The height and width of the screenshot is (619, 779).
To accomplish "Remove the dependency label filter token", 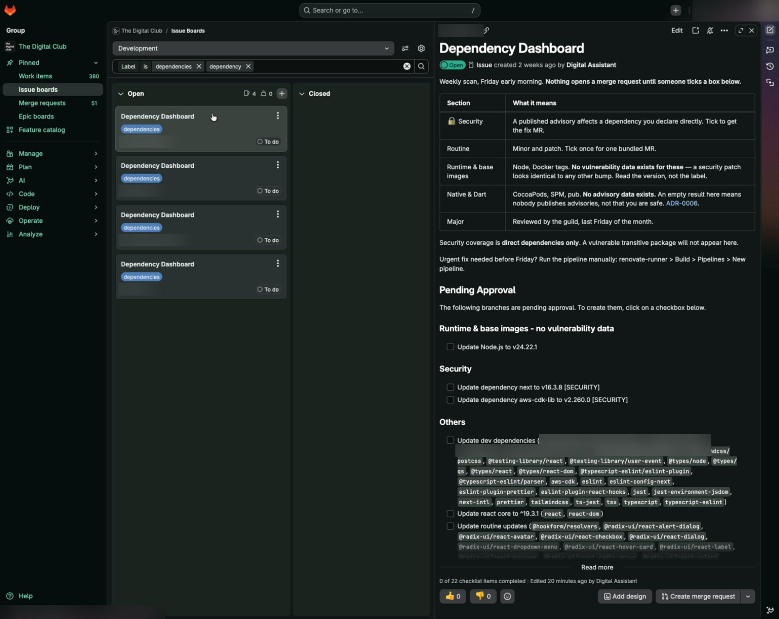I will (248, 66).
